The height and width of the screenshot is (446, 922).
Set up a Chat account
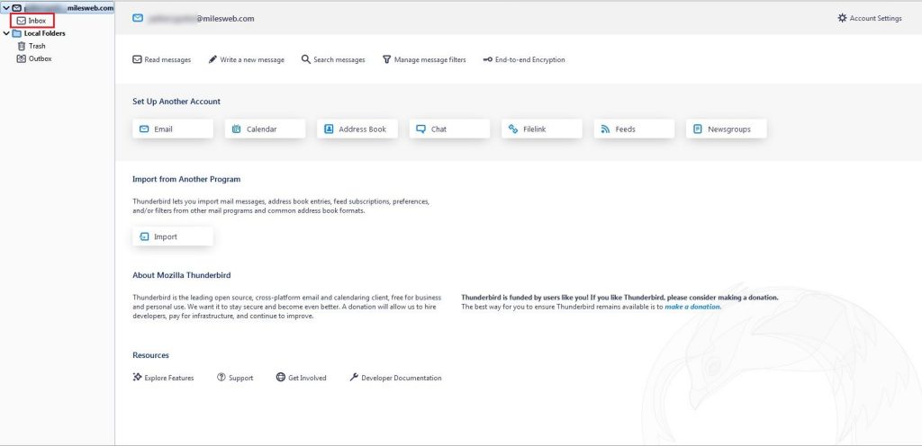click(x=450, y=129)
